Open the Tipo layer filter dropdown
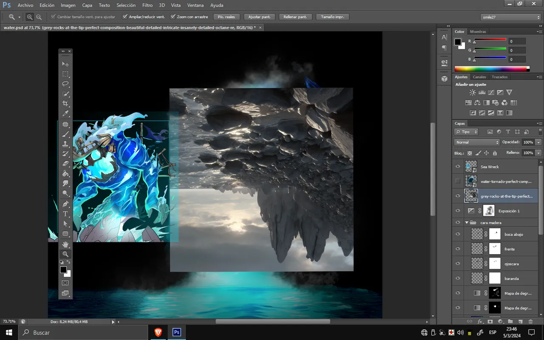The width and height of the screenshot is (544, 340). 466,132
